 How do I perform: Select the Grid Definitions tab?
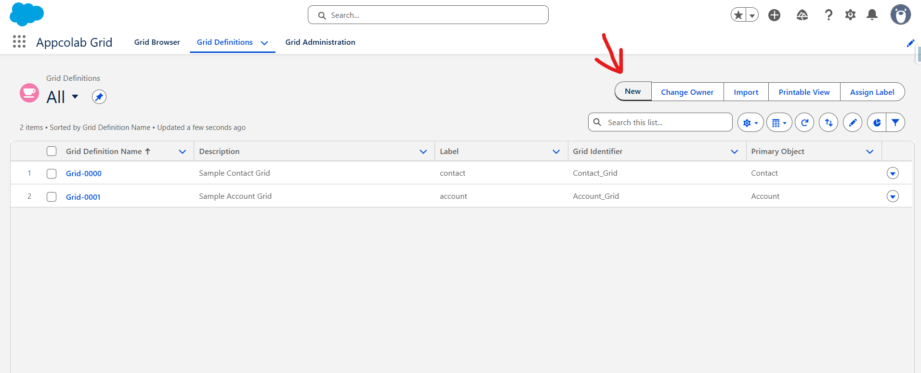224,42
